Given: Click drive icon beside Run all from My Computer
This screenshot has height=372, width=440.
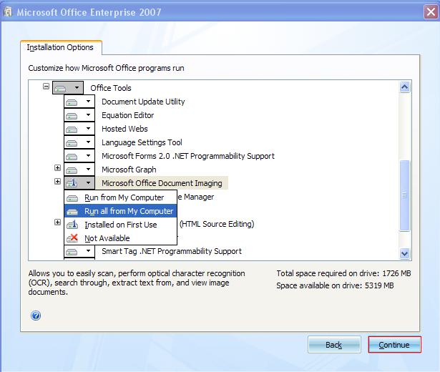Looking at the screenshot, I should 72,212.
